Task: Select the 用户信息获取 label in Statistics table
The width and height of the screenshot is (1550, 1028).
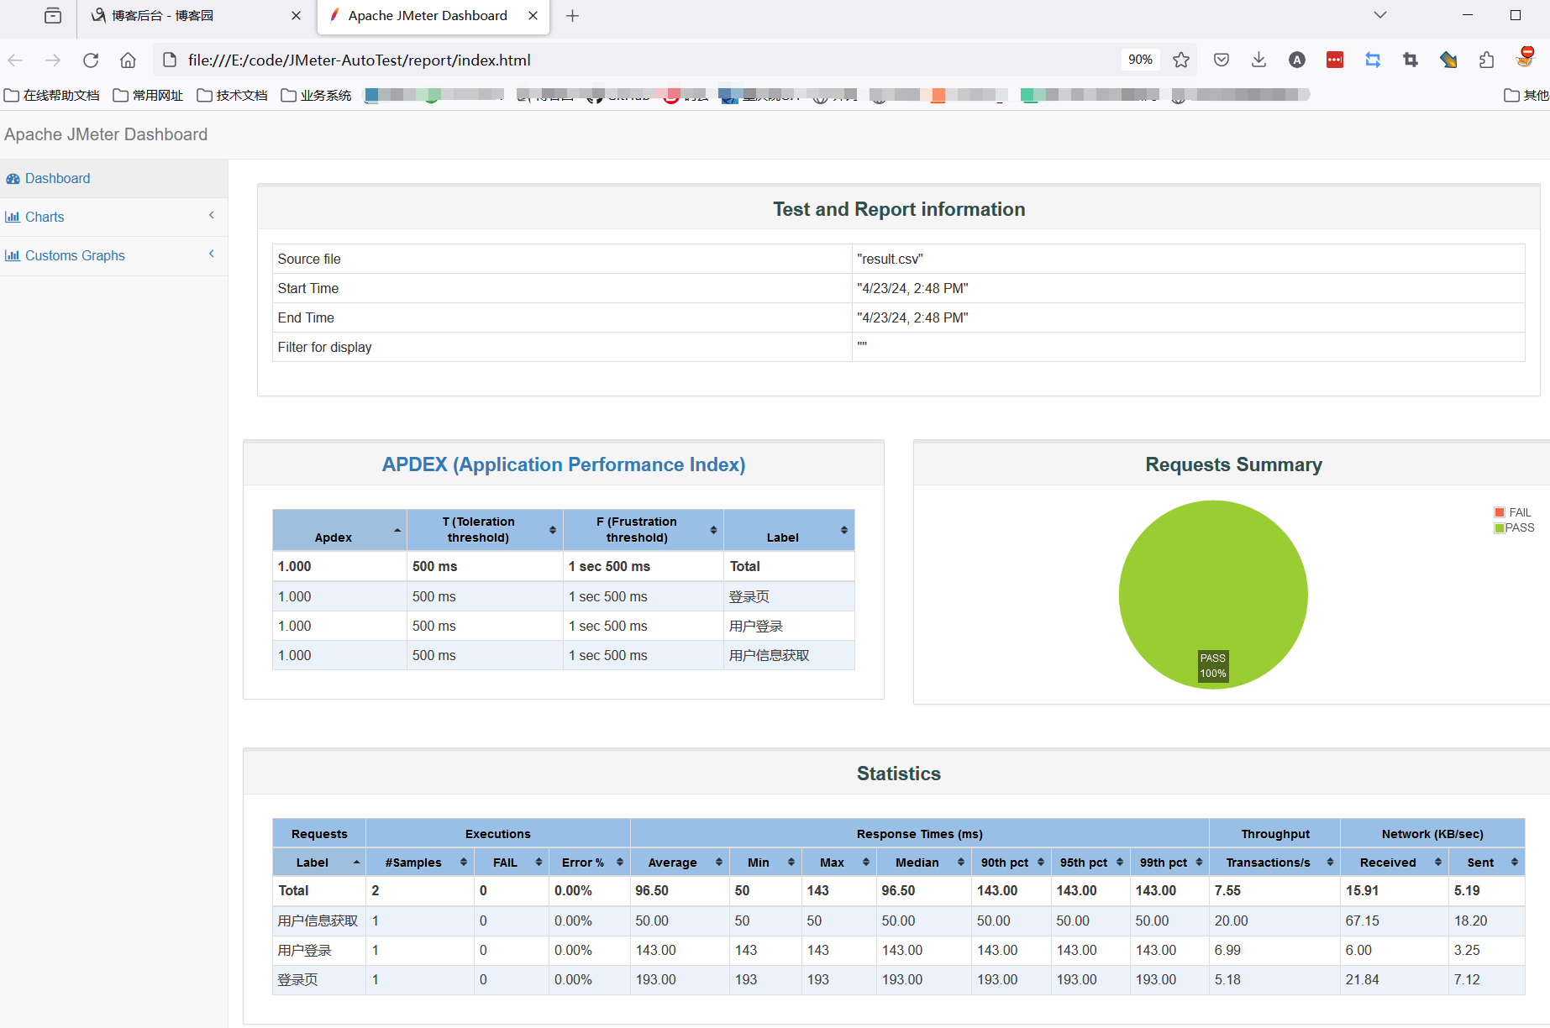Action: 318,920
